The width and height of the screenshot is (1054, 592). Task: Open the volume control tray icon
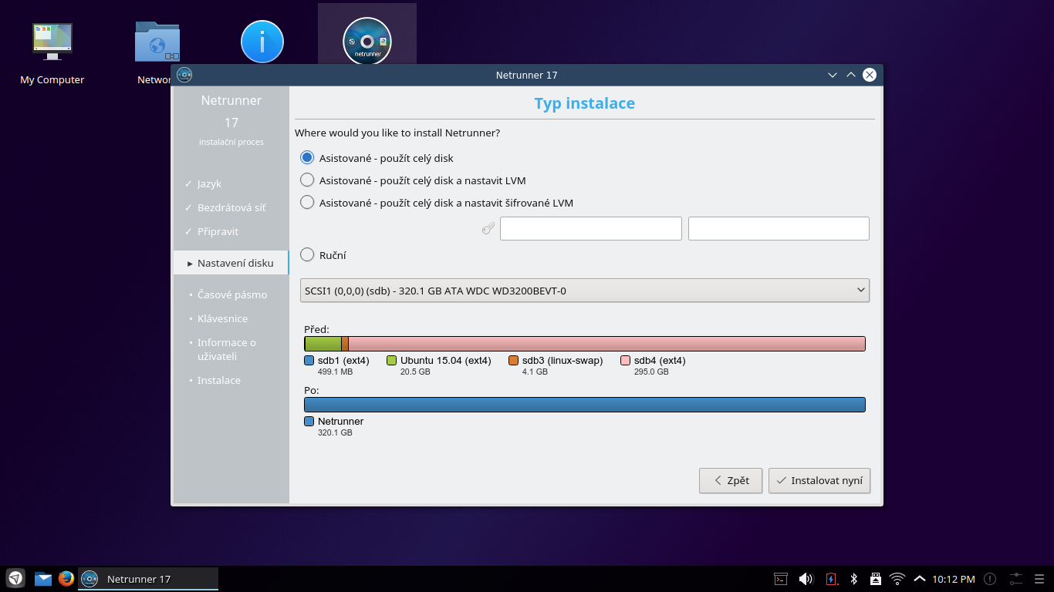coord(806,579)
